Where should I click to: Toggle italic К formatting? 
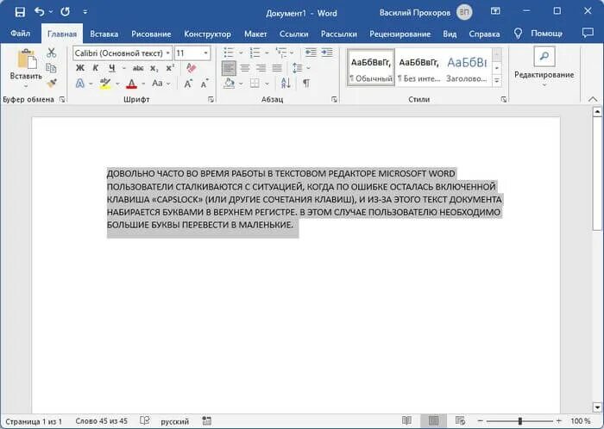pyautogui.click(x=96, y=68)
